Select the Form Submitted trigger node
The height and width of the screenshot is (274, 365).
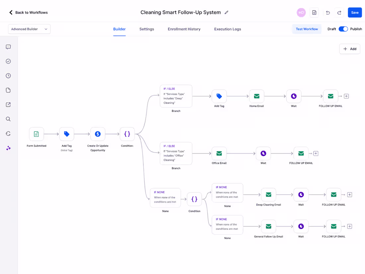(36, 134)
